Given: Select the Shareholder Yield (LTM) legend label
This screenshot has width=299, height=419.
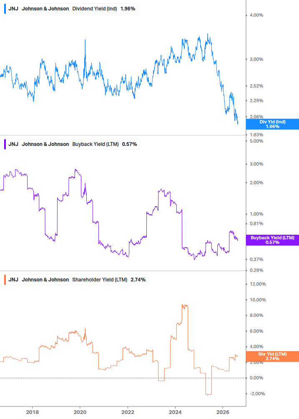Looking at the screenshot, I should [x=100, y=280].
